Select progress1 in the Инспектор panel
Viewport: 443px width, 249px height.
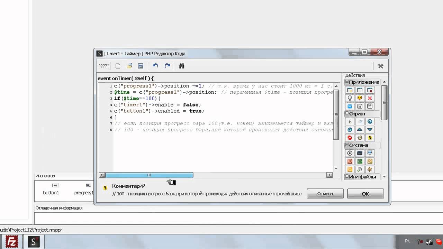(x=84, y=190)
